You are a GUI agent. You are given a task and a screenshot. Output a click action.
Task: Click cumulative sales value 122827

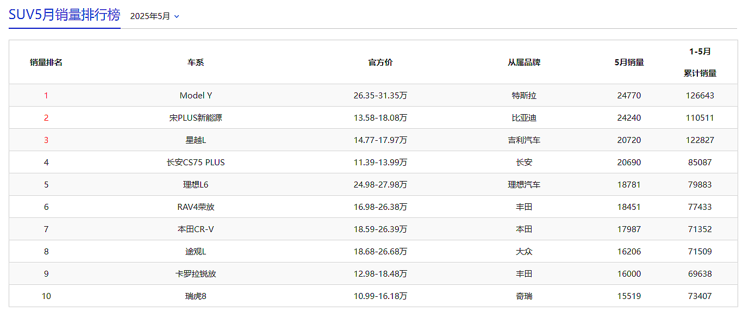click(700, 140)
